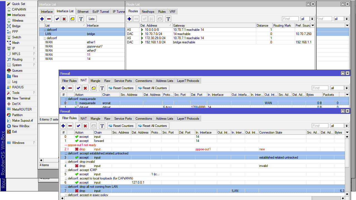The image size is (356, 200).
Task: Switch to Address Lists tab in Filter Rules window
Action: point(164,118)
